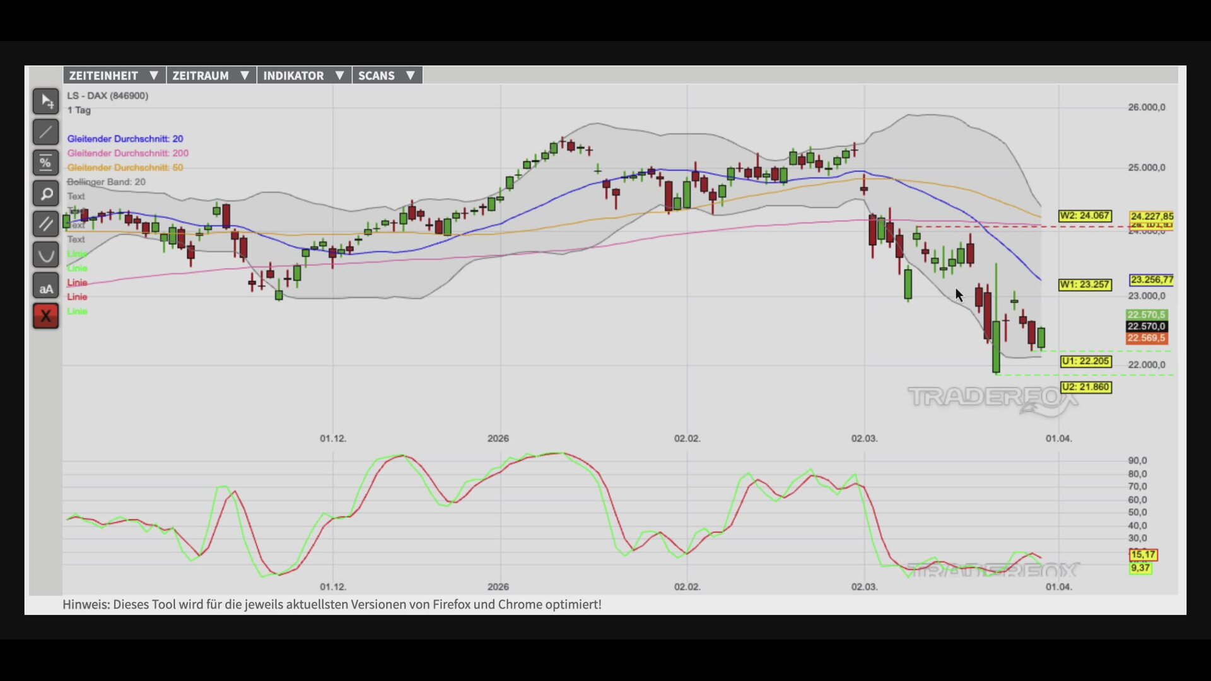Image resolution: width=1211 pixels, height=681 pixels.
Task: Click the W2: 24.067 level label
Action: [x=1084, y=216]
